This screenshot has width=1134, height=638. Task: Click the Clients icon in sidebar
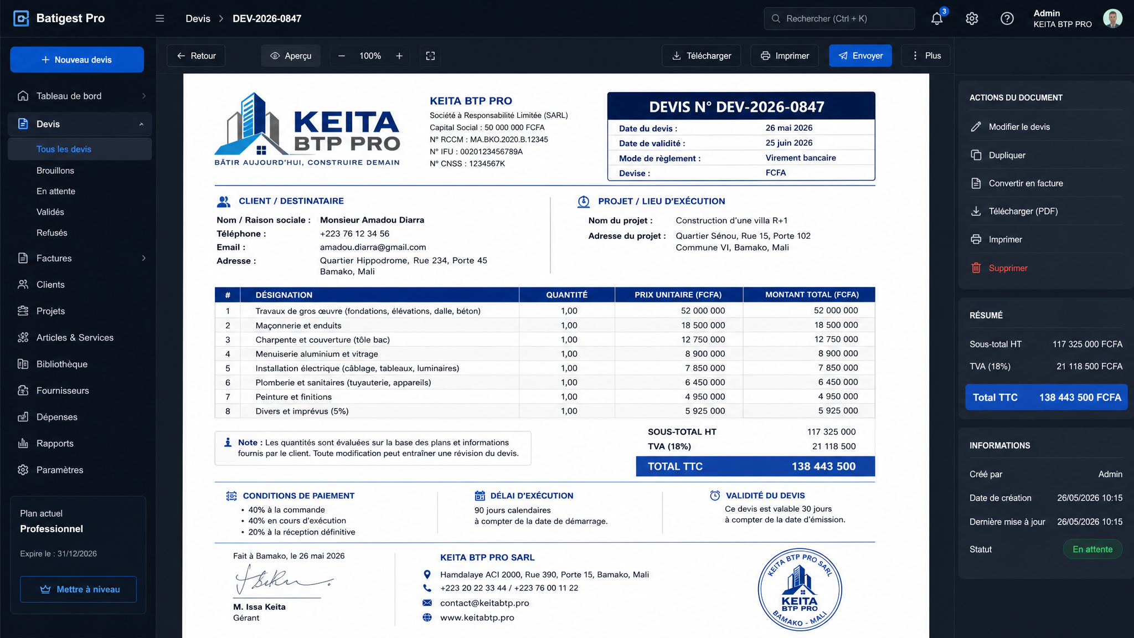[23, 285]
